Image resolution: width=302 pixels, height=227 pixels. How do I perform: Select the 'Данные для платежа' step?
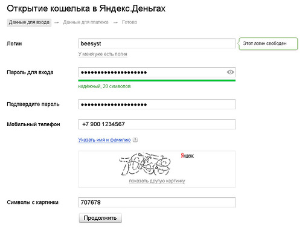[x=86, y=22]
